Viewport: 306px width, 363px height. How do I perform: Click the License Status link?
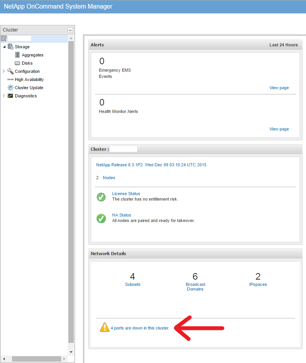click(126, 194)
